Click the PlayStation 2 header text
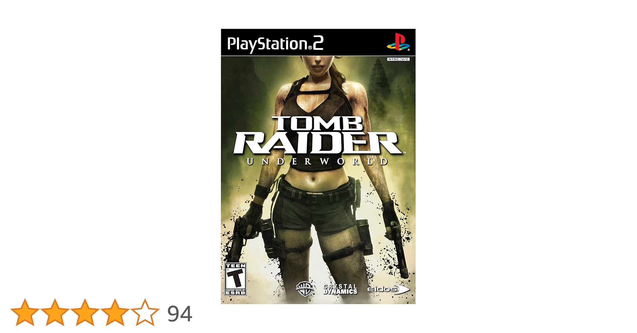The width and height of the screenshot is (637, 333). 275,44
